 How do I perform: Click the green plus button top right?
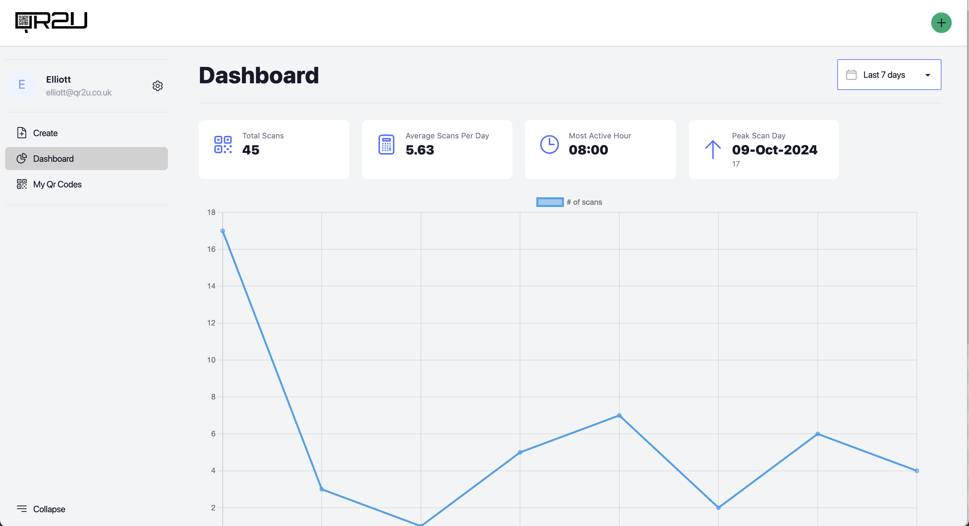pos(941,23)
